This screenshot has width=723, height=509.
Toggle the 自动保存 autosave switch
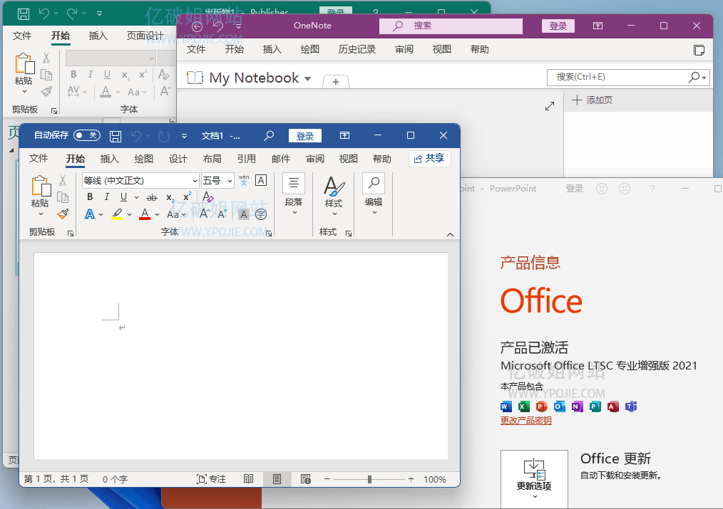(x=83, y=135)
